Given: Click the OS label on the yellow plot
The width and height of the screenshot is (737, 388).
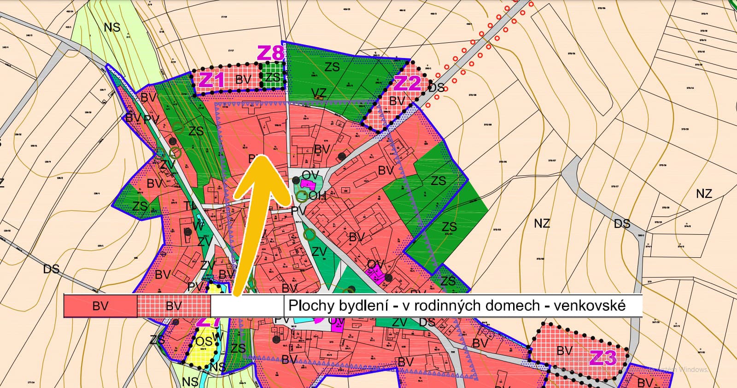Looking at the screenshot, I should tap(204, 342).
